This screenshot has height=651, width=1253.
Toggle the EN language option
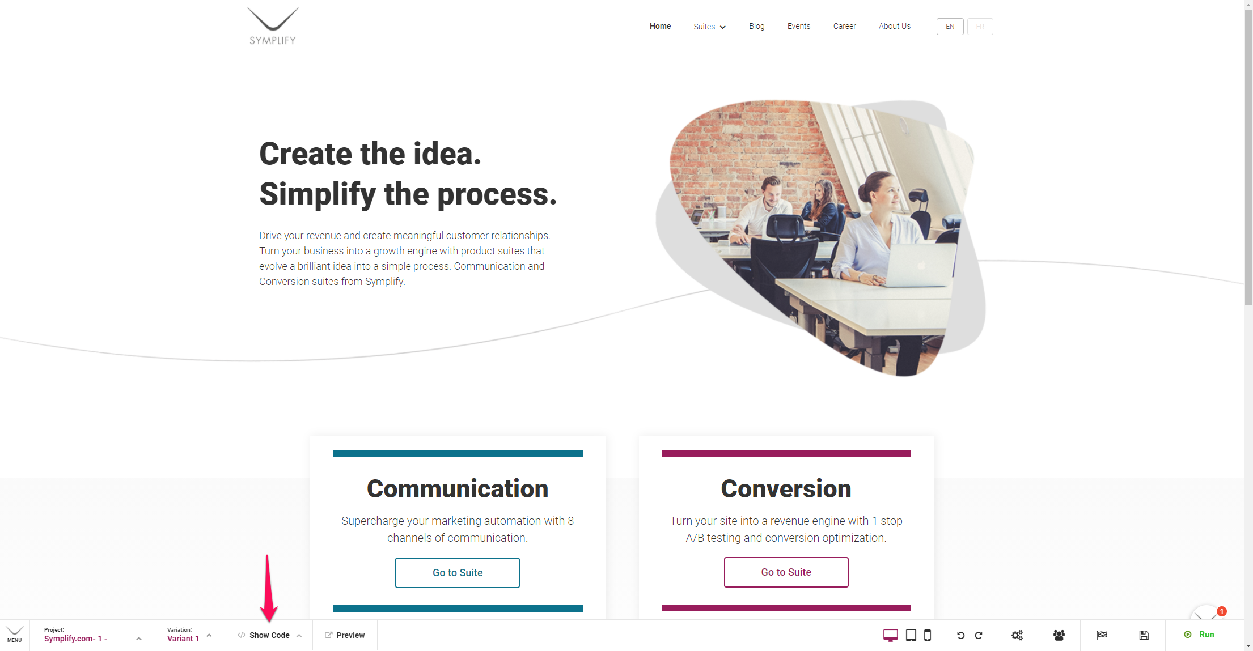951,27
